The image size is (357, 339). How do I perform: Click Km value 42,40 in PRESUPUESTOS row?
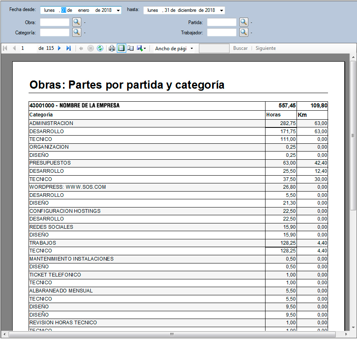321,163
